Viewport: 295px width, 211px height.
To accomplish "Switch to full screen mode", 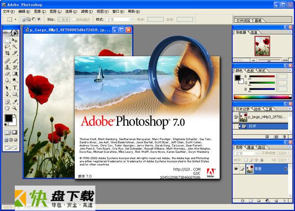I will click(15, 140).
